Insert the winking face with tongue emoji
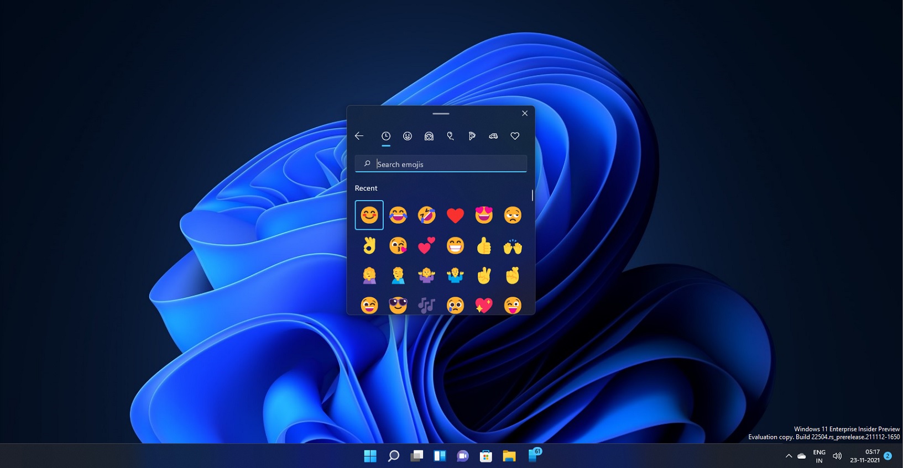 pos(513,304)
